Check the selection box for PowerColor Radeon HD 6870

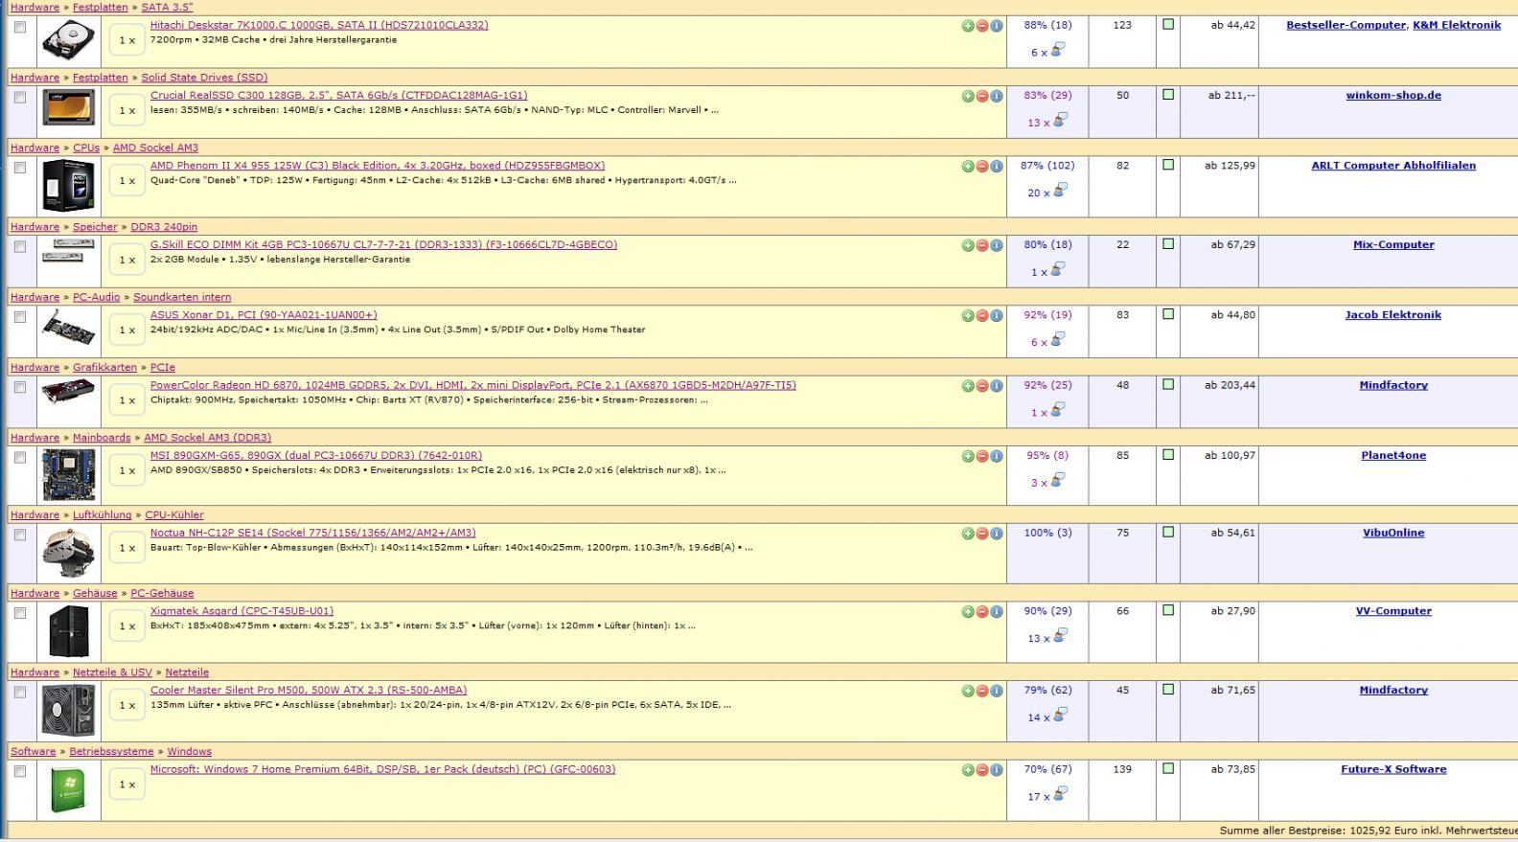pyautogui.click(x=19, y=387)
